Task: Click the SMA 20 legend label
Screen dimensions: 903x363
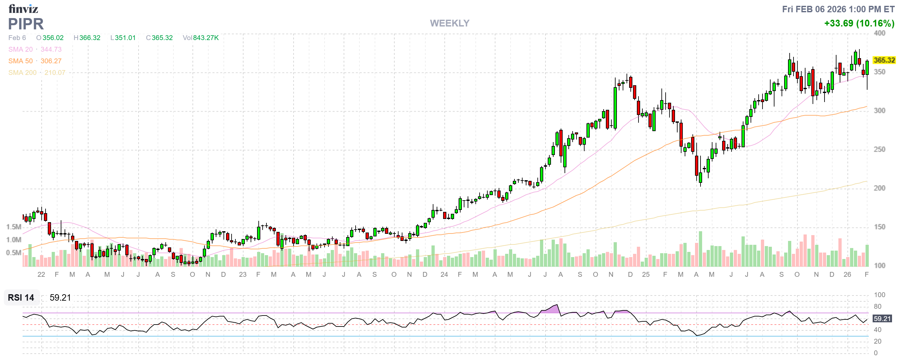Action: 20,49
